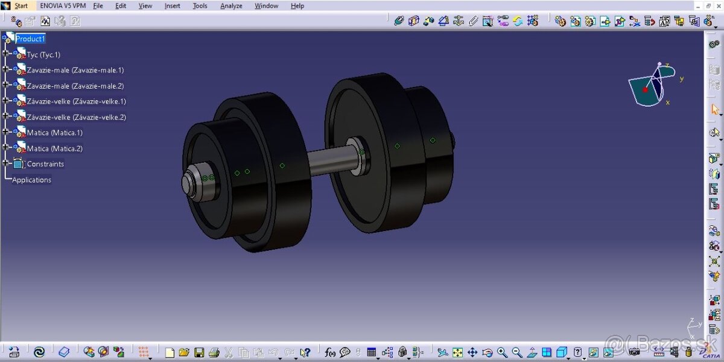Screen dimensions: 724x362
Task: Activate the Rotate view tool
Action: [x=487, y=352]
